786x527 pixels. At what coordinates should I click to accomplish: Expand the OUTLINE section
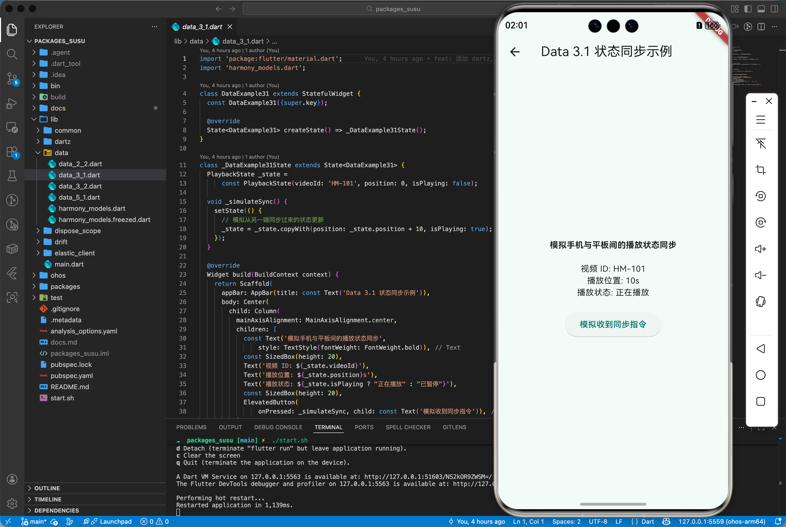tap(47, 488)
